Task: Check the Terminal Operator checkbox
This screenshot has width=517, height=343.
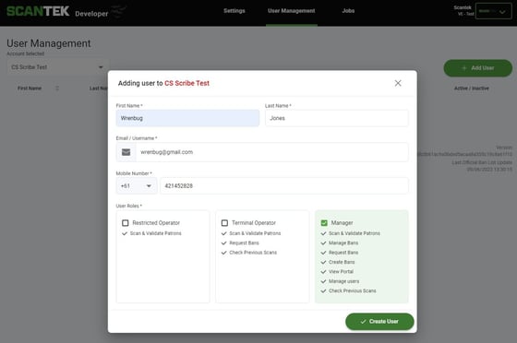Action: (x=224, y=223)
